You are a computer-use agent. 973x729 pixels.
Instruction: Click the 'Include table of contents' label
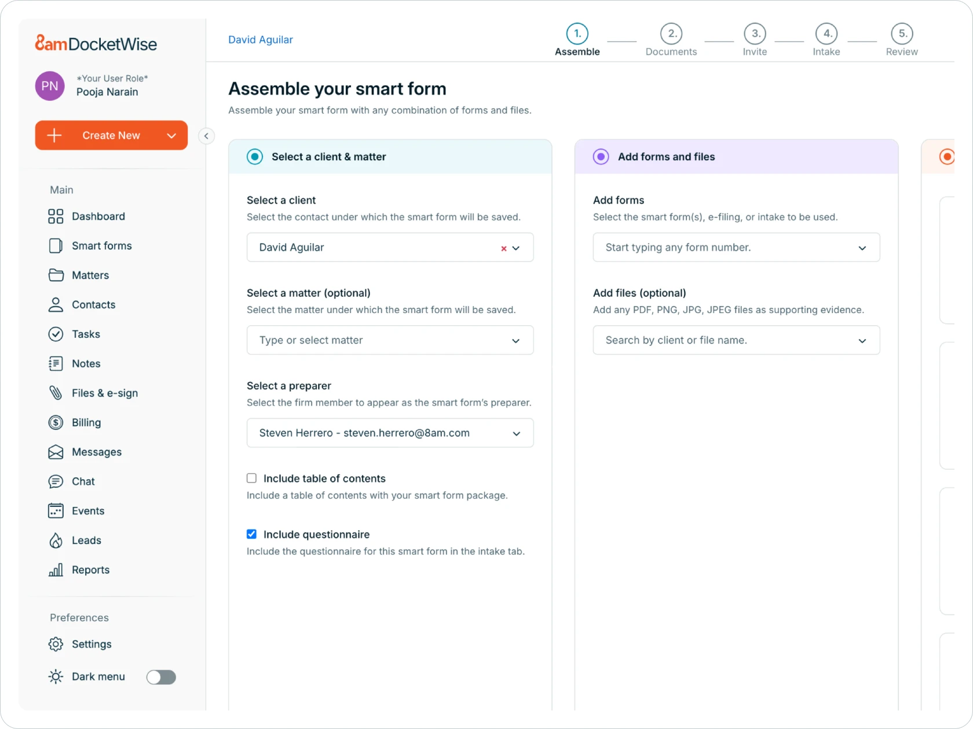[324, 478]
